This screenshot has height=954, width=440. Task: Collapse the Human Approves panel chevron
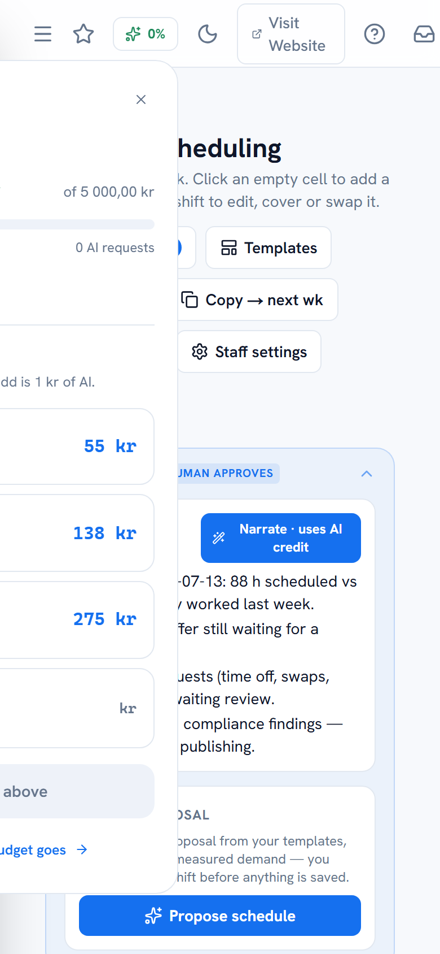pyautogui.click(x=367, y=474)
